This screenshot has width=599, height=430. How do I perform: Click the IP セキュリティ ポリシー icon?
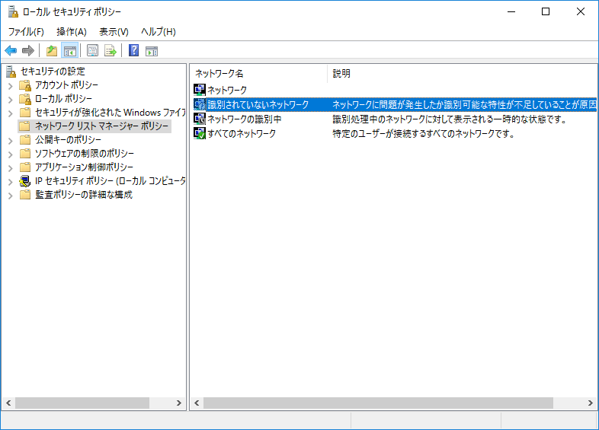pyautogui.click(x=25, y=181)
